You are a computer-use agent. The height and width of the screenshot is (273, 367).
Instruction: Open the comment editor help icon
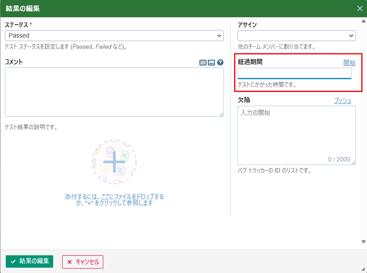pos(220,63)
